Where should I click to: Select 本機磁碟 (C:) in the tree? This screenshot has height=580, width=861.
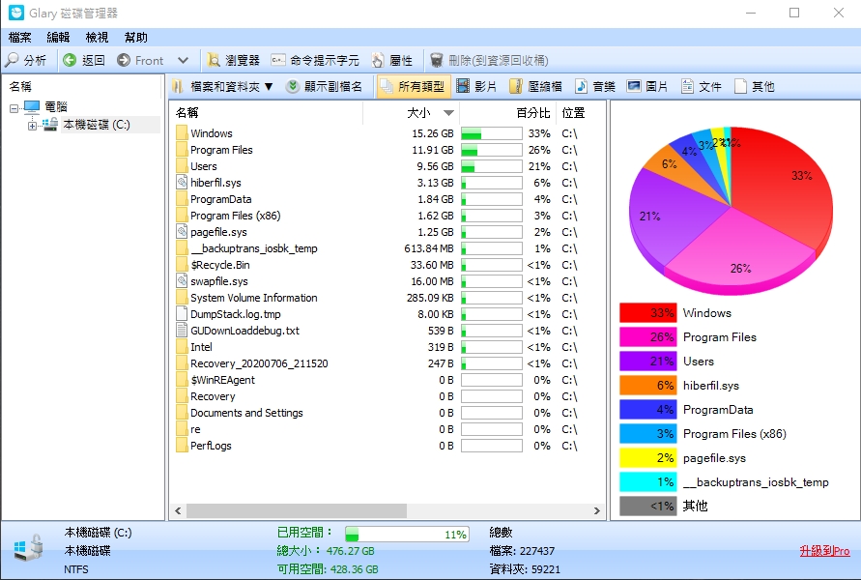96,125
